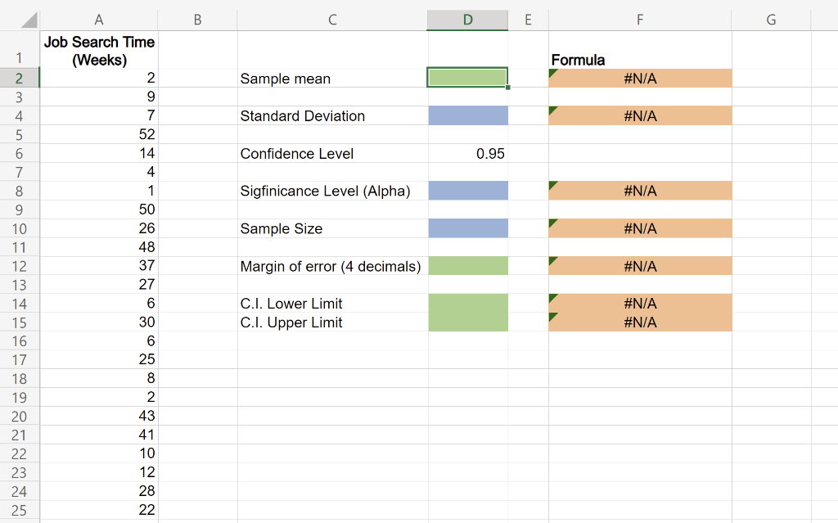This screenshot has width=838, height=523.
Task: Click the cell with value 41
Action: (99, 435)
